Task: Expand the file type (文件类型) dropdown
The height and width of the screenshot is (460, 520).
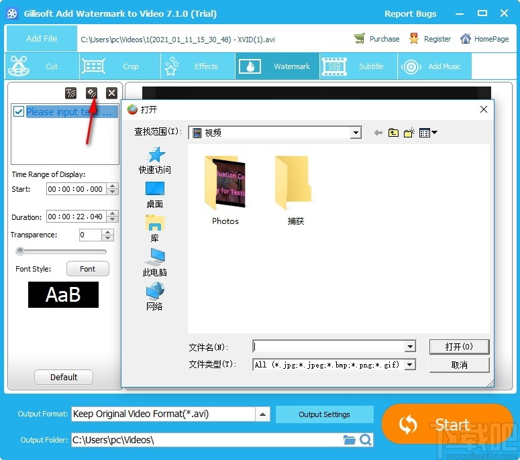Action: pos(410,365)
